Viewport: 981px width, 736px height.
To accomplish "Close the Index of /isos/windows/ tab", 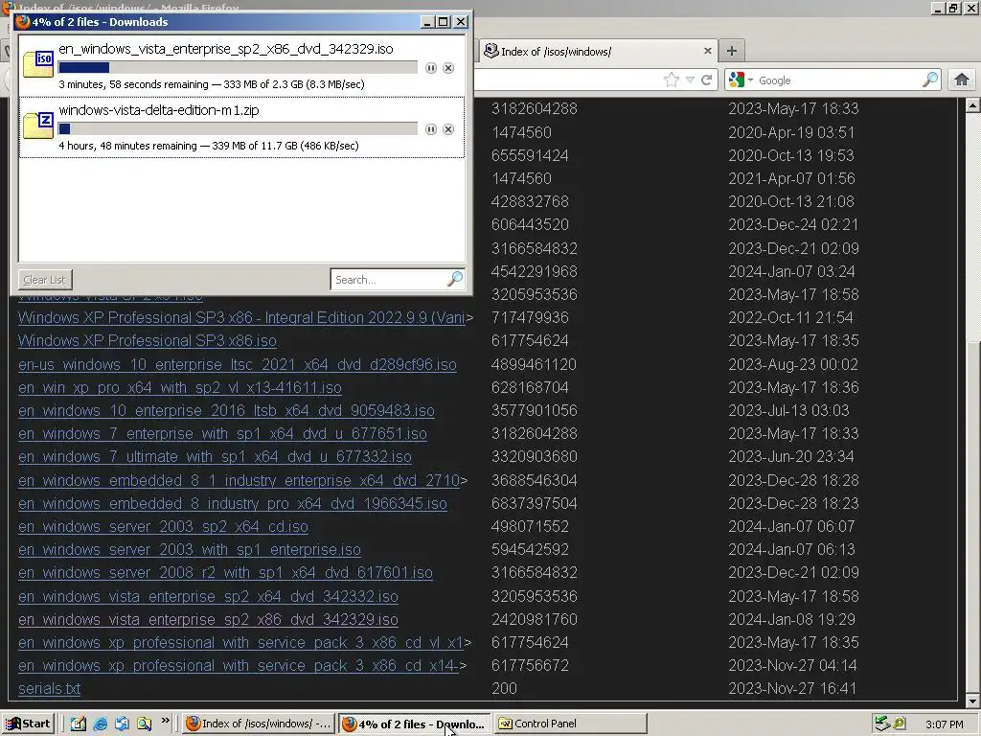I will point(708,52).
